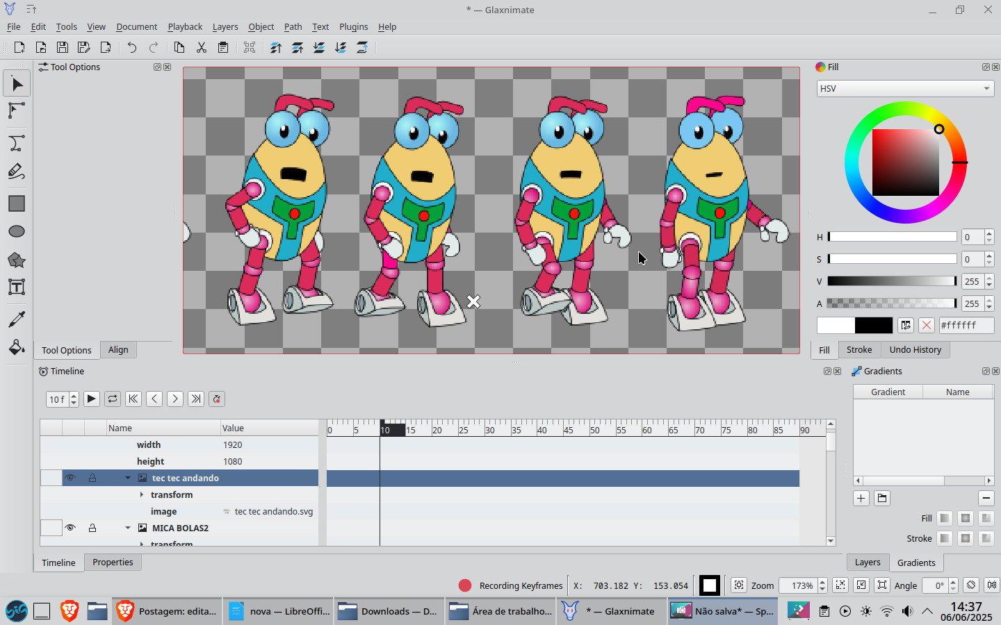Go to the next frame
Screen dimensions: 1001x625
(x=175, y=399)
